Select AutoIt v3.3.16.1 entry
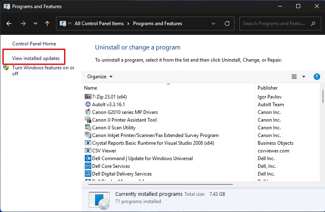This screenshot has width=325, height=212. [x=108, y=105]
